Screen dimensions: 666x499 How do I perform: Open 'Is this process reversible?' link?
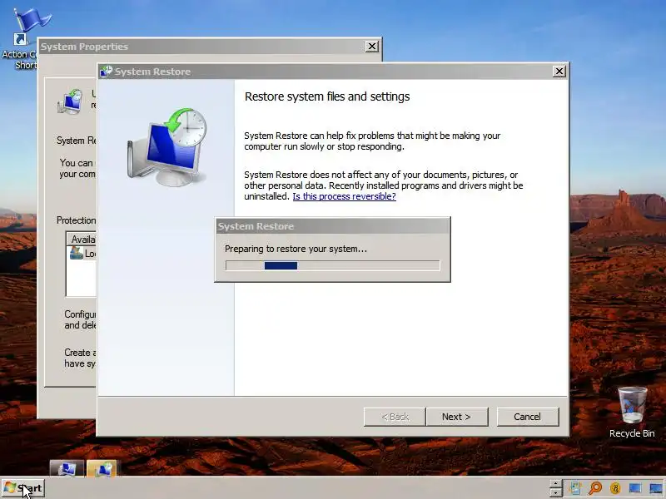pos(344,196)
